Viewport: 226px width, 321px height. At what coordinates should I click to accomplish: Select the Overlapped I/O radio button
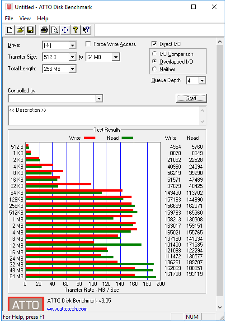(155, 61)
